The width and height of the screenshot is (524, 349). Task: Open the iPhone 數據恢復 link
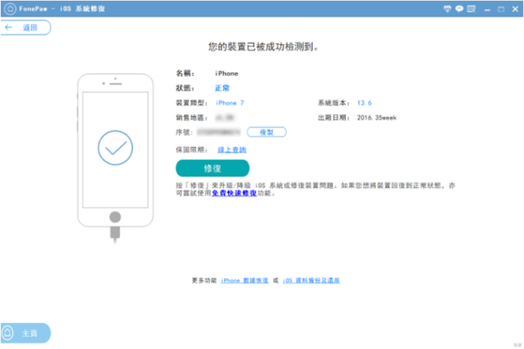[x=245, y=280]
